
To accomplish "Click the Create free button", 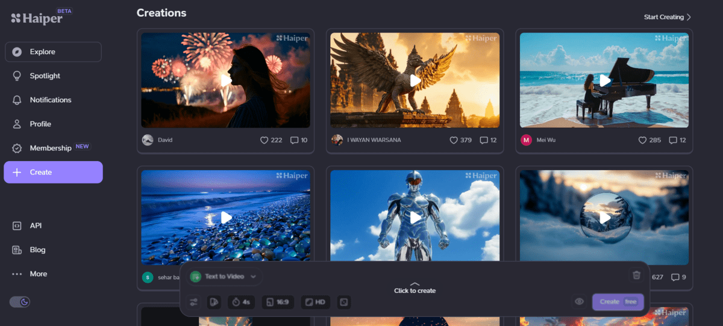I will pos(618,302).
